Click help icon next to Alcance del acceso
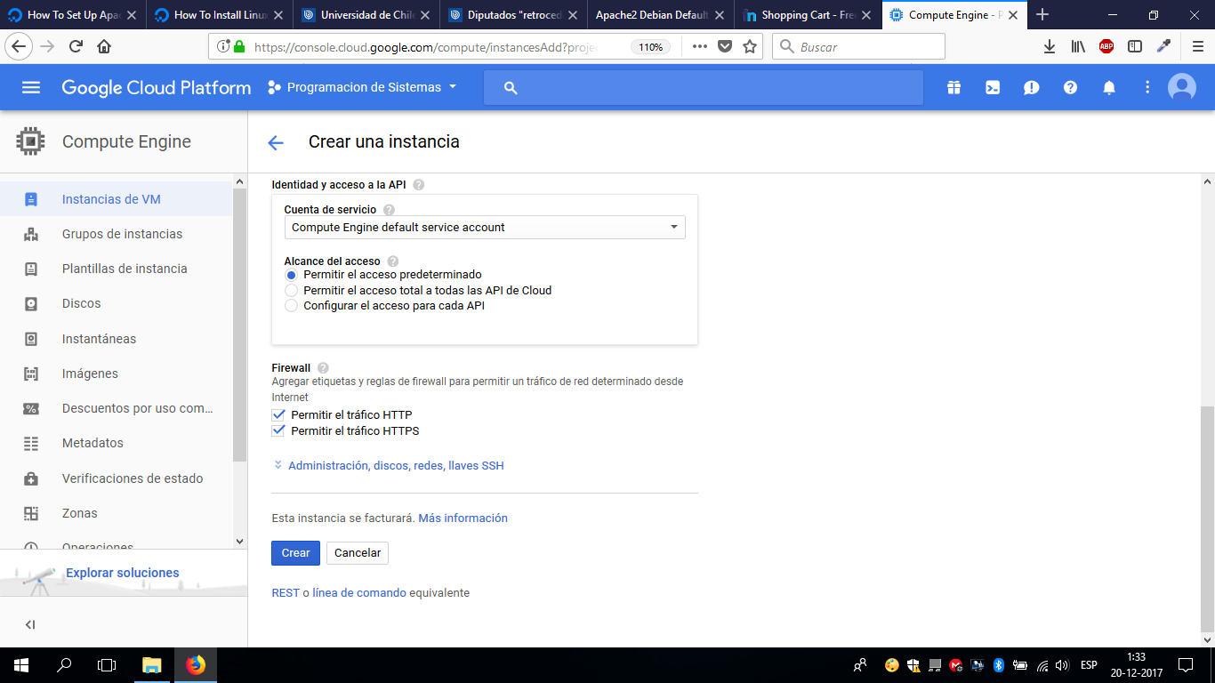 coord(393,261)
